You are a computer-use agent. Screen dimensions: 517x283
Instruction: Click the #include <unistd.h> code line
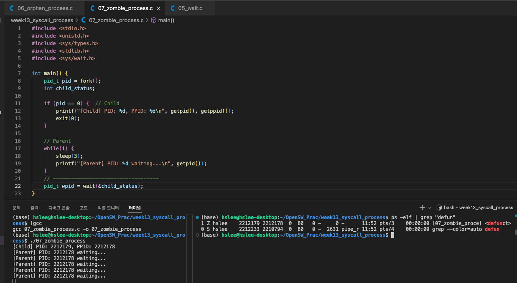60,36
